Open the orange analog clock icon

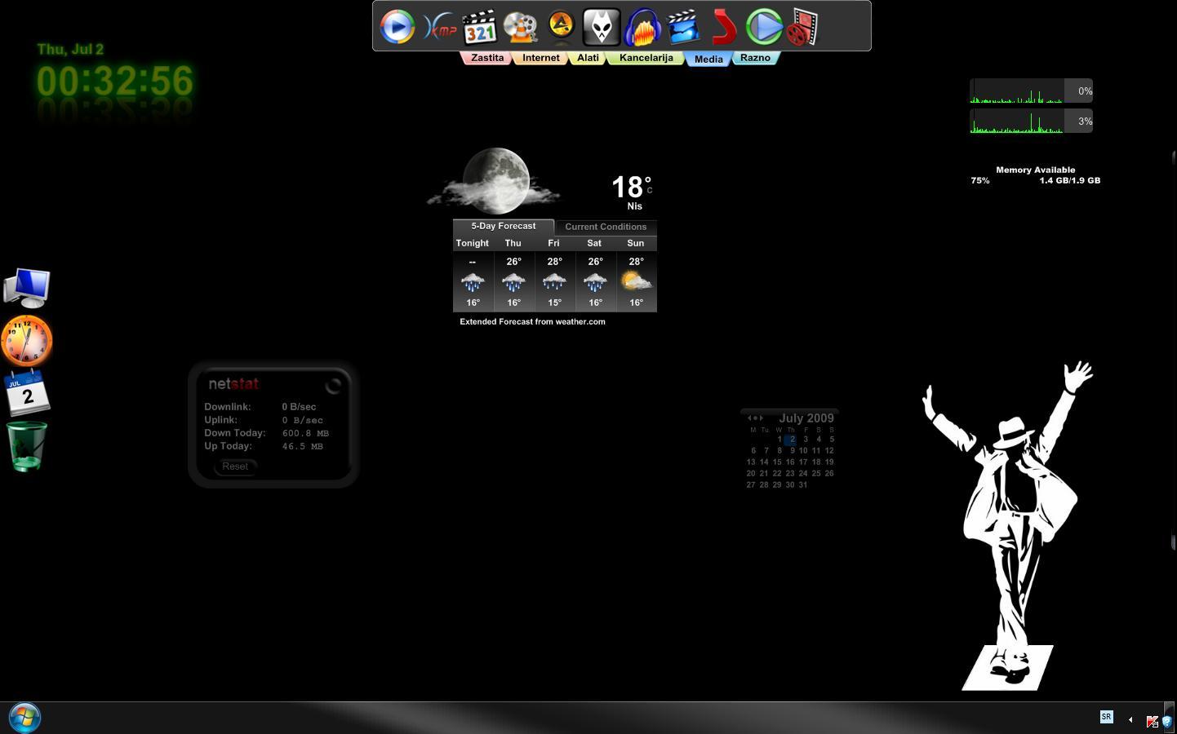coord(27,340)
